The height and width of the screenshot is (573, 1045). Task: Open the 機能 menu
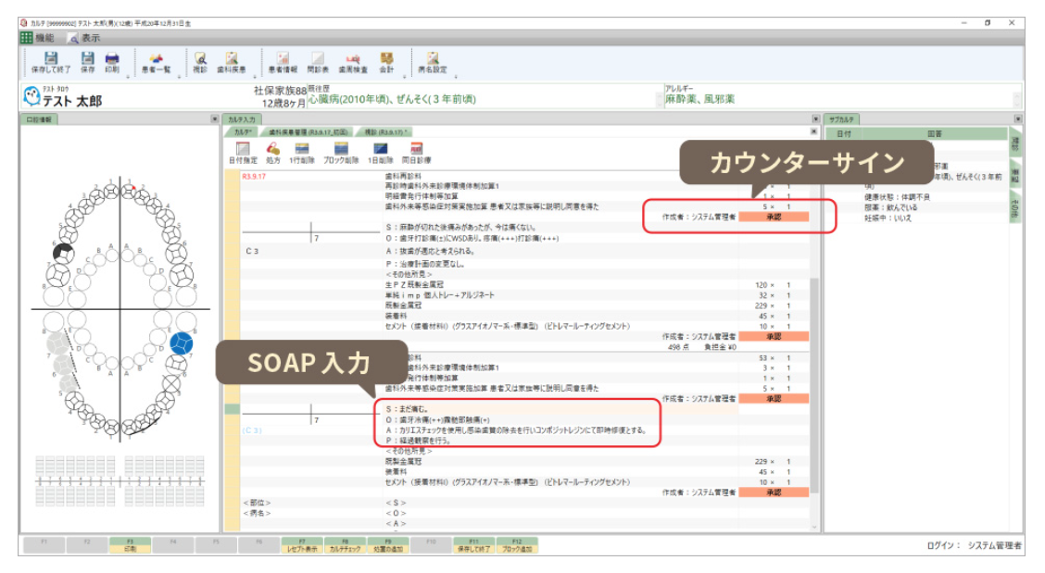pos(37,38)
